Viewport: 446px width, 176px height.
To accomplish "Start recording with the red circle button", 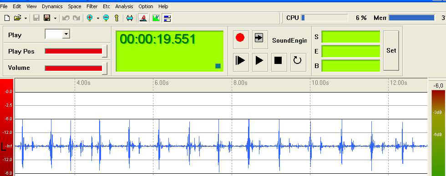I will click(240, 38).
